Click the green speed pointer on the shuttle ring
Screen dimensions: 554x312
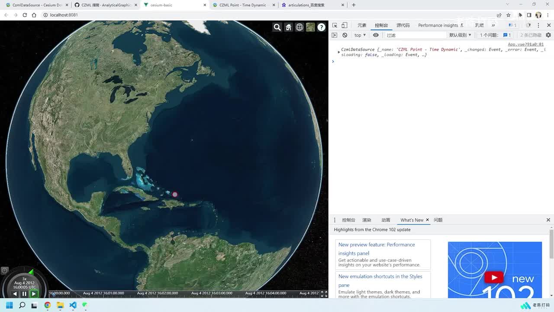31,272
